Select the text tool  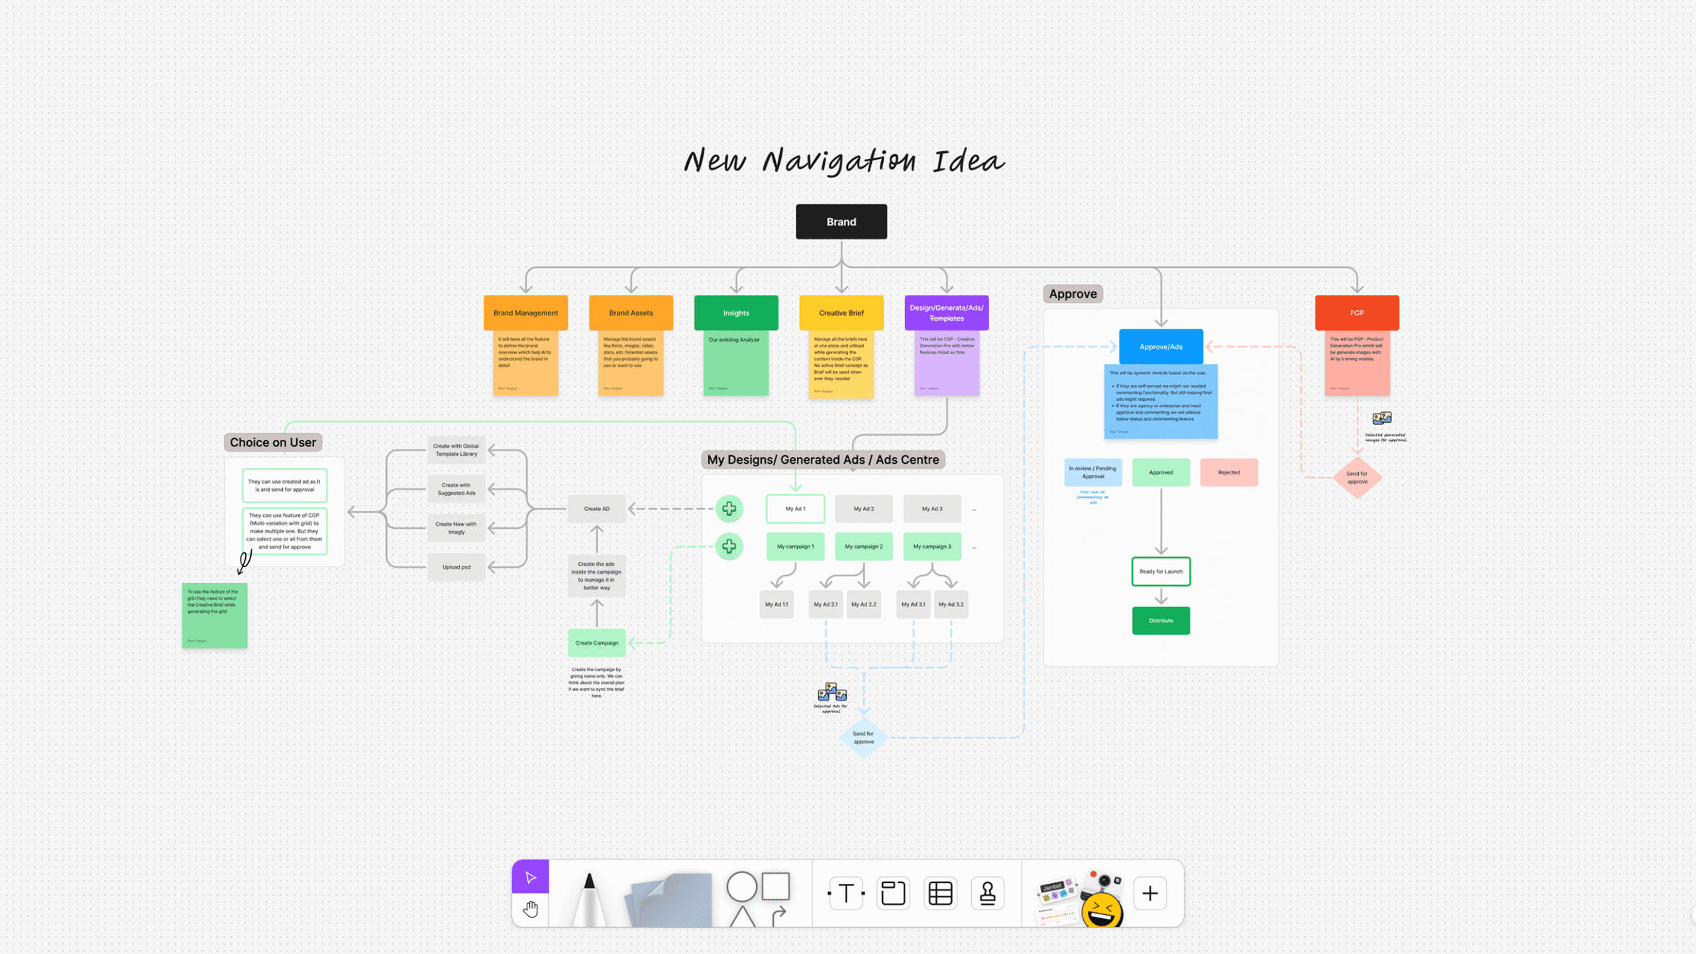pos(846,892)
